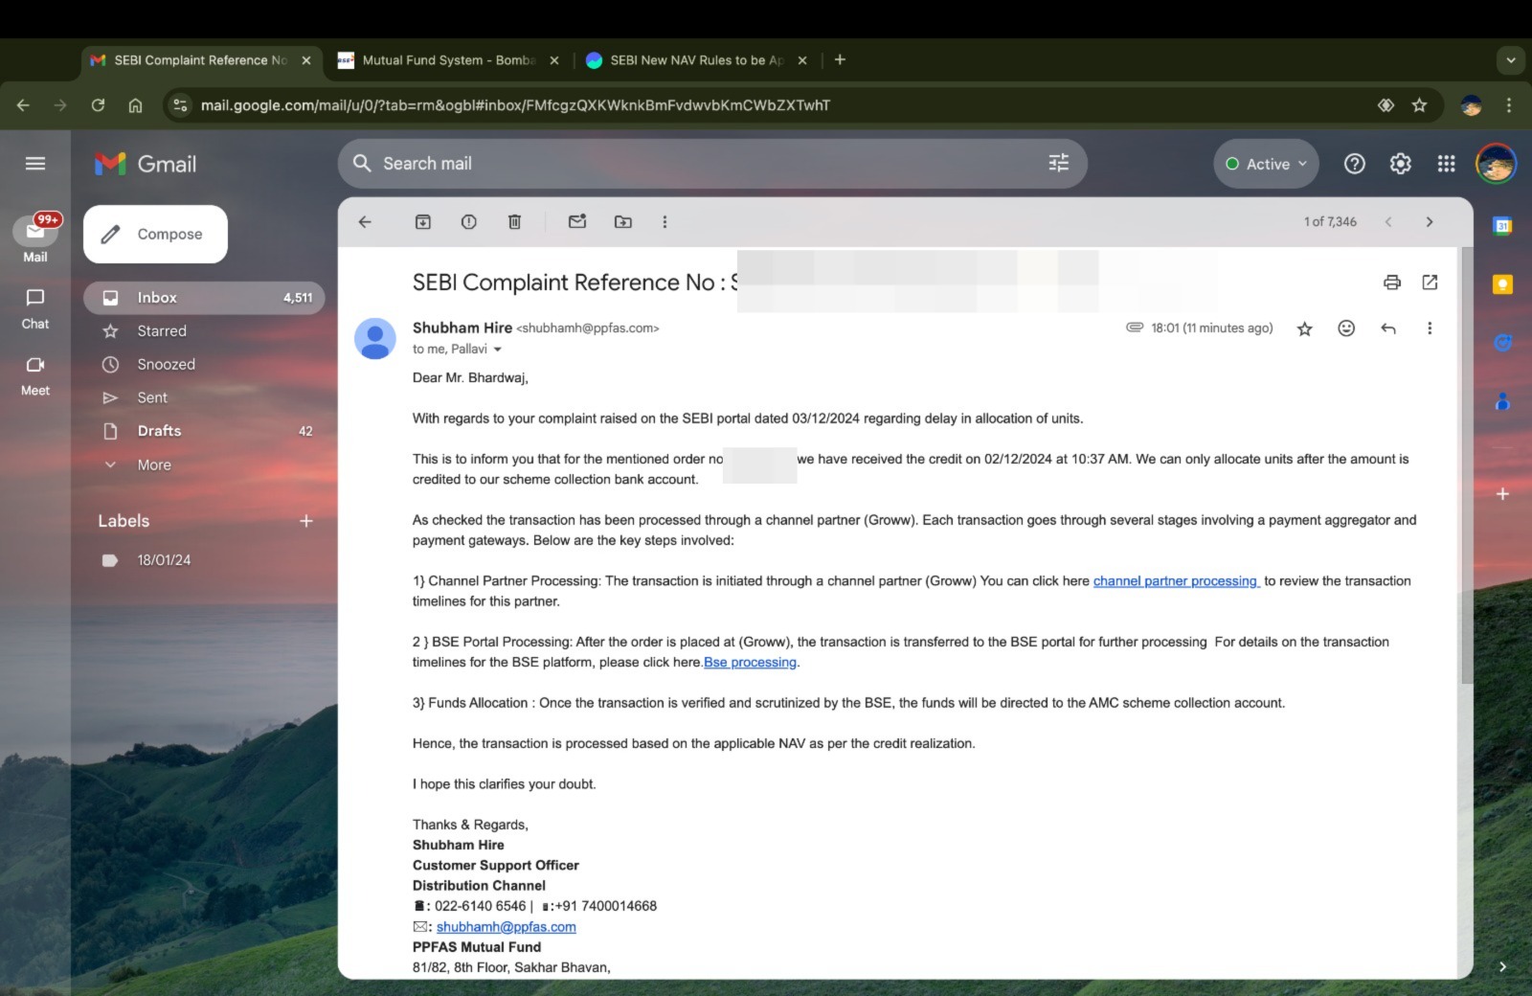Screen dimensions: 1532x996
Task: Create a new label with plus icon
Action: click(306, 521)
